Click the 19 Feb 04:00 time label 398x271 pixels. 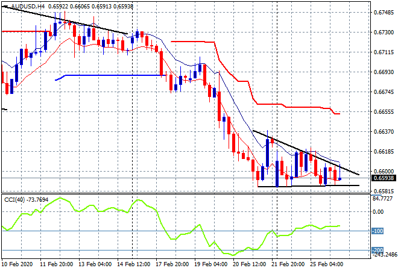click(210, 264)
